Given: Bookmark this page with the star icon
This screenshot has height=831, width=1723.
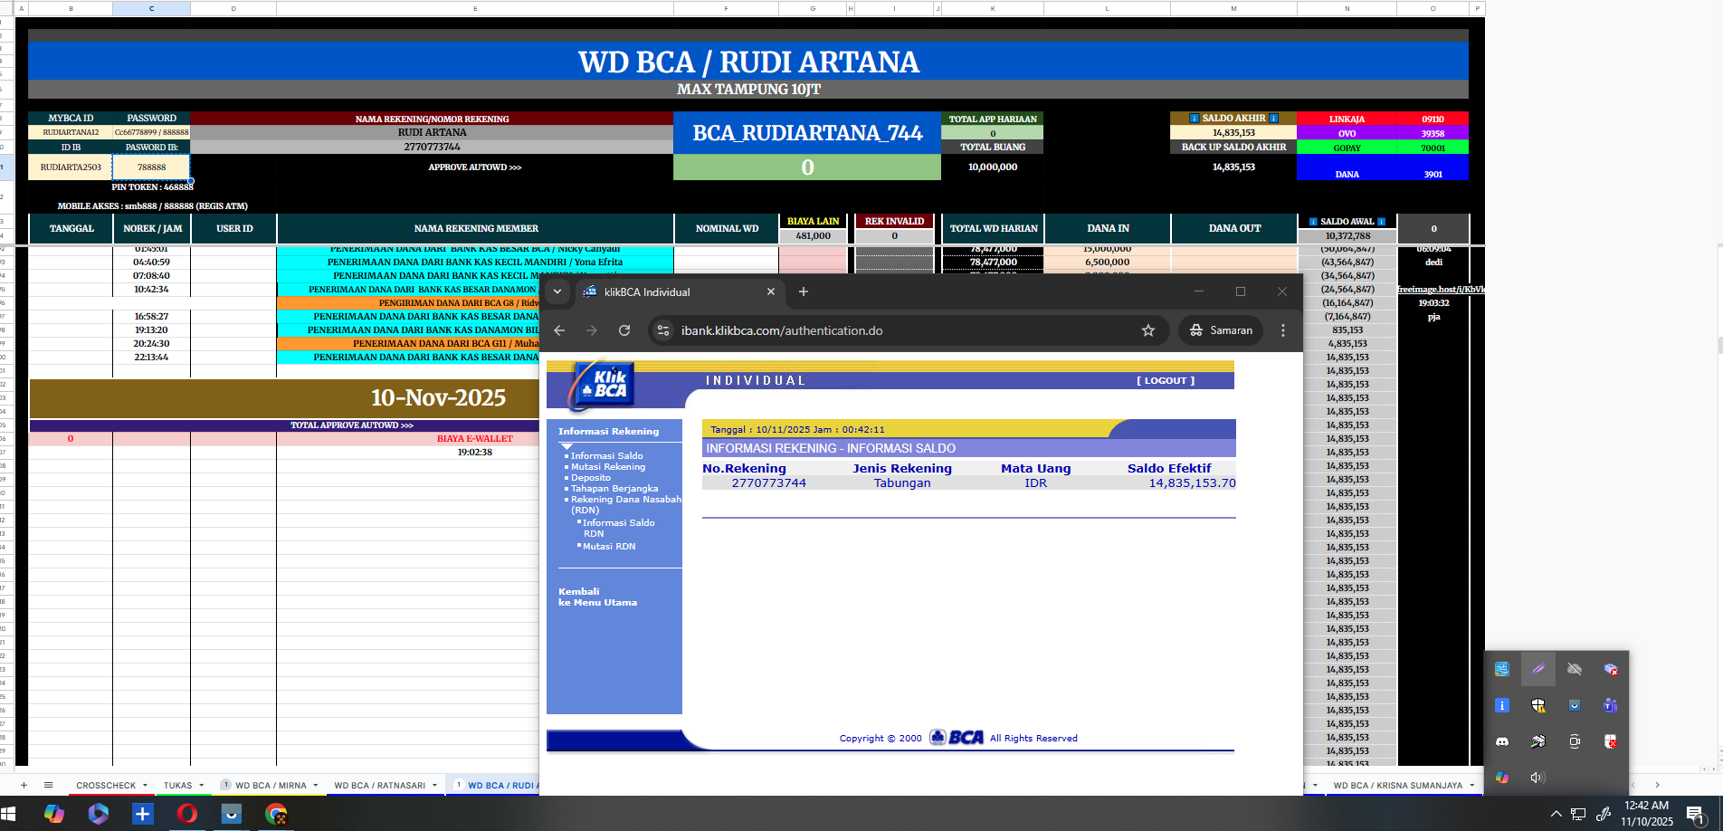Looking at the screenshot, I should click(x=1148, y=330).
